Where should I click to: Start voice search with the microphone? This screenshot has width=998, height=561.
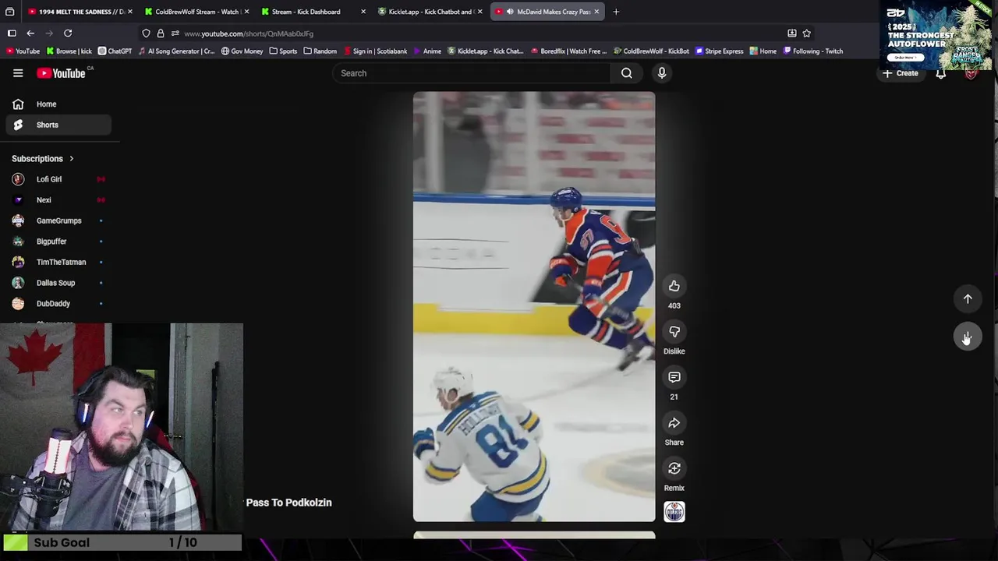(662, 73)
